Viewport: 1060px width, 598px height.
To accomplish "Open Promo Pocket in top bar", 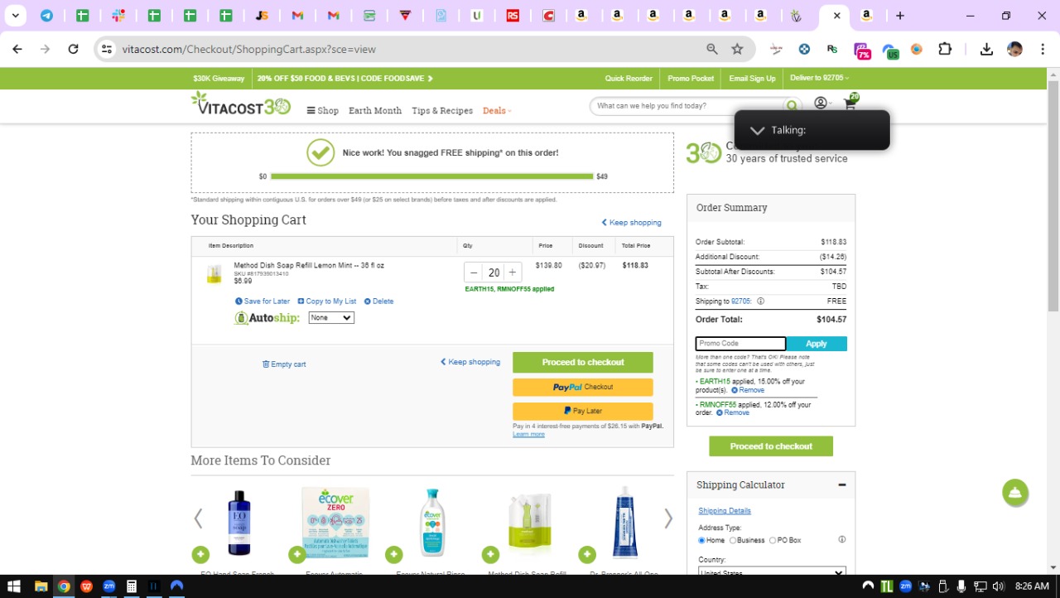I will coord(691,79).
